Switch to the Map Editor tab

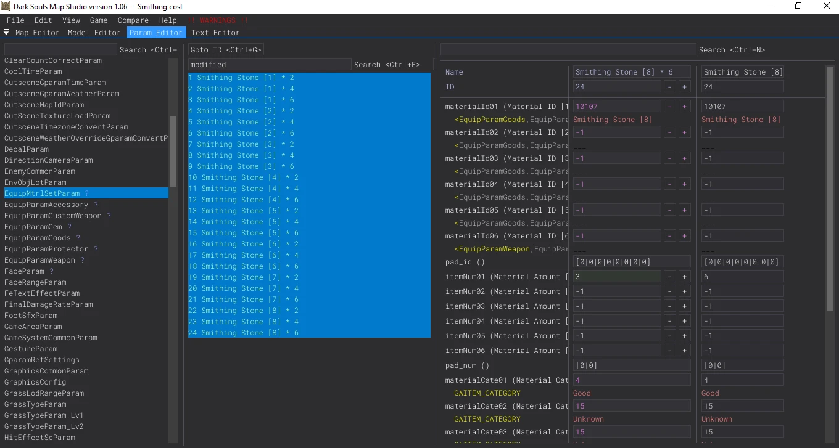(37, 33)
